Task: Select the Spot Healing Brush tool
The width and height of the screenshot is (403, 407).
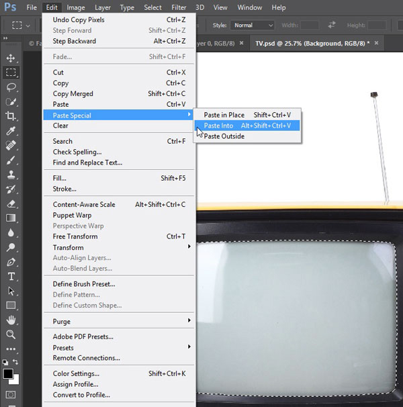Action: click(x=11, y=145)
